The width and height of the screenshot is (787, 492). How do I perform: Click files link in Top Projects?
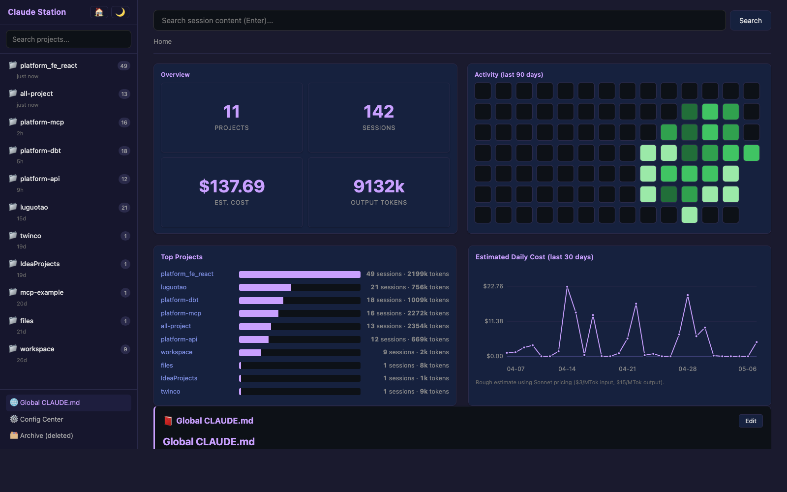tap(167, 366)
